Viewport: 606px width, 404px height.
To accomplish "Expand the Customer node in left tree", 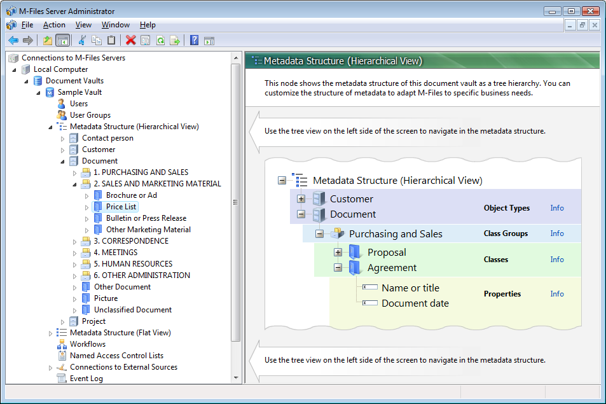I will pyautogui.click(x=62, y=150).
